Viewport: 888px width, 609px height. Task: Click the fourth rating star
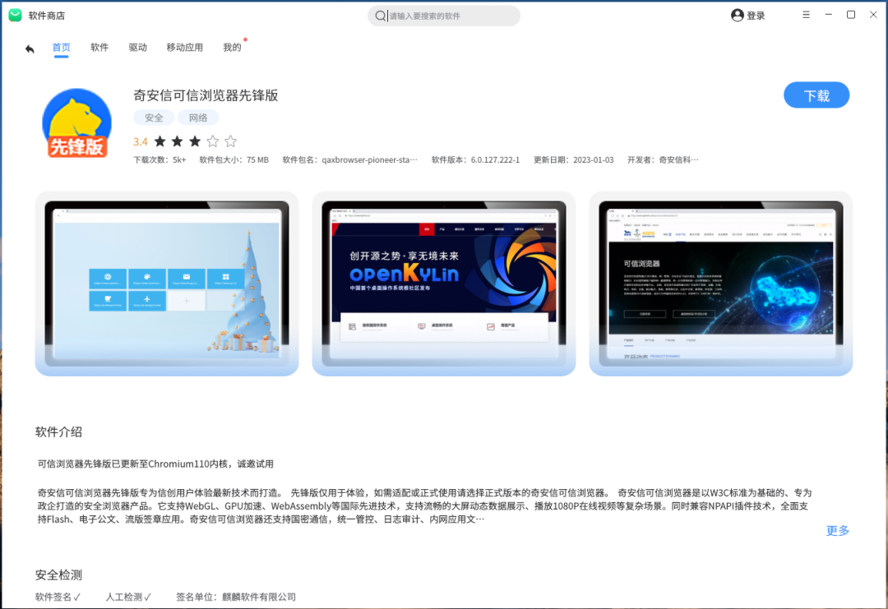[213, 141]
